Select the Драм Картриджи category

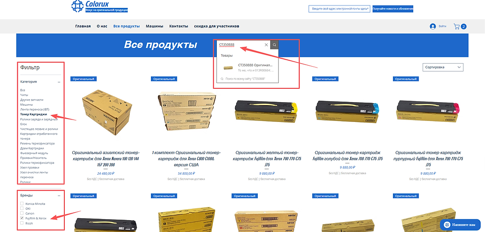(32, 148)
